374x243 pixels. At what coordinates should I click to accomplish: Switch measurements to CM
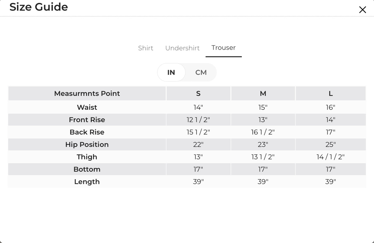point(201,72)
